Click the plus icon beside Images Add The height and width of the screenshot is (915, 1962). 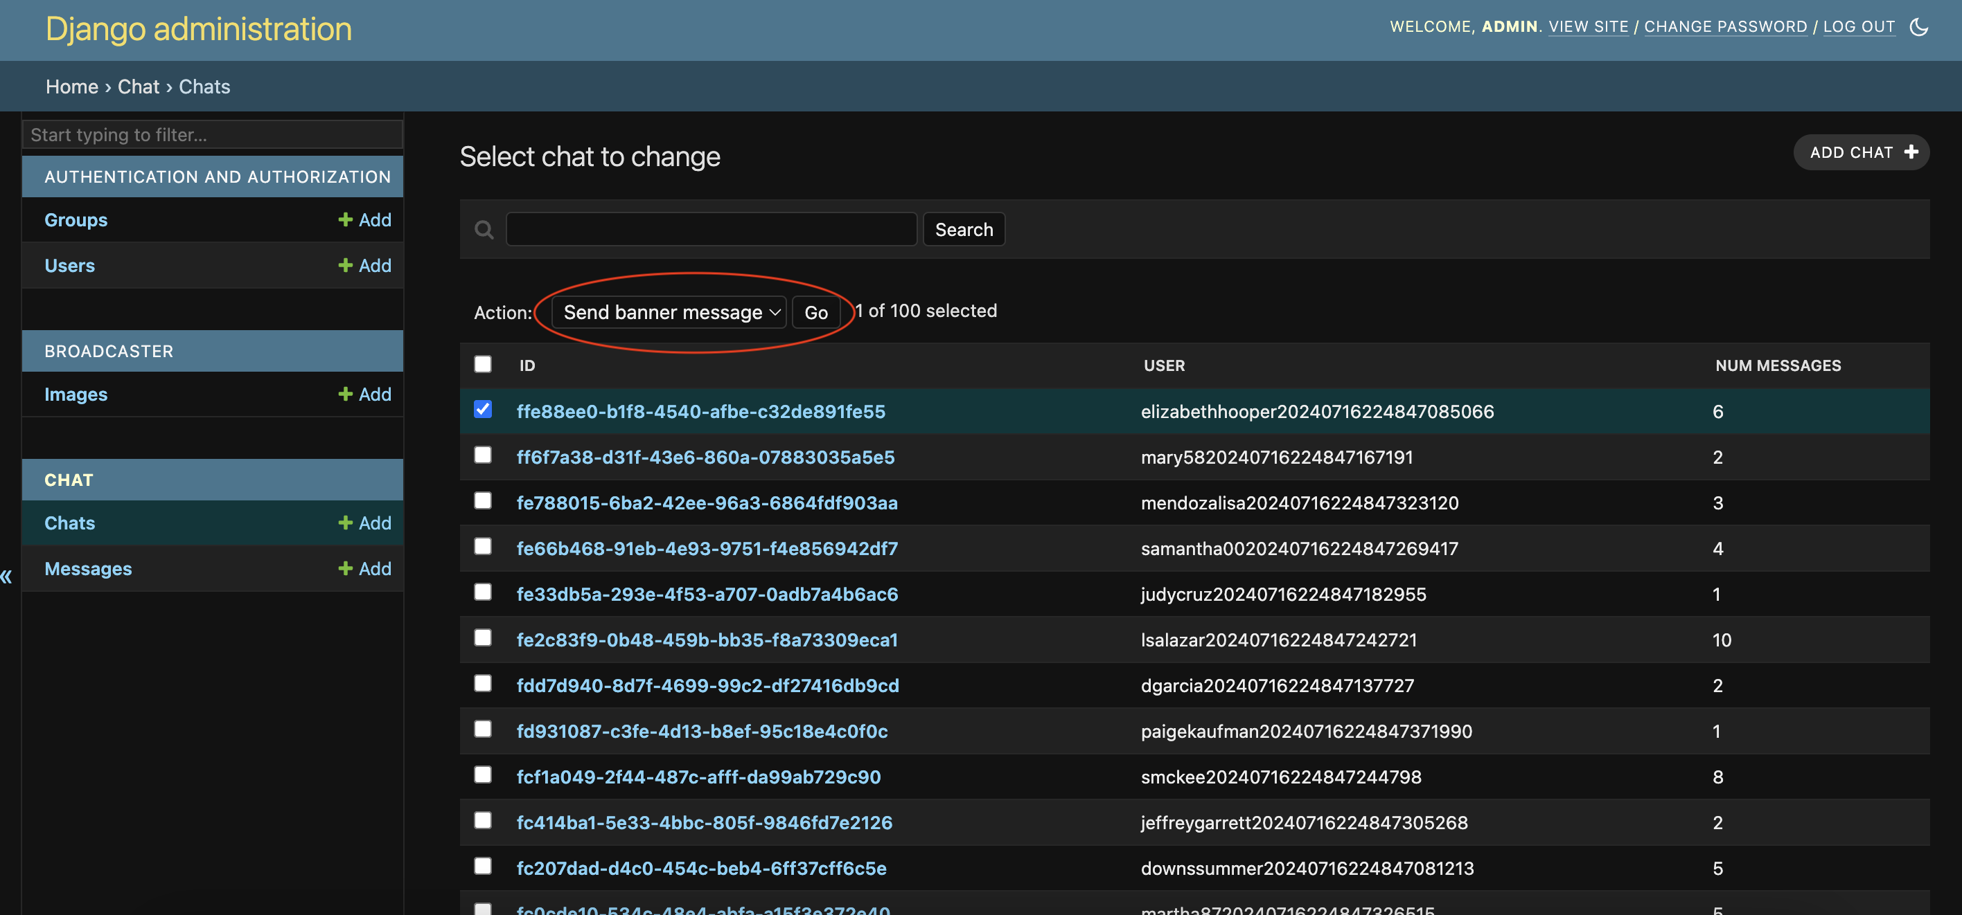(345, 394)
